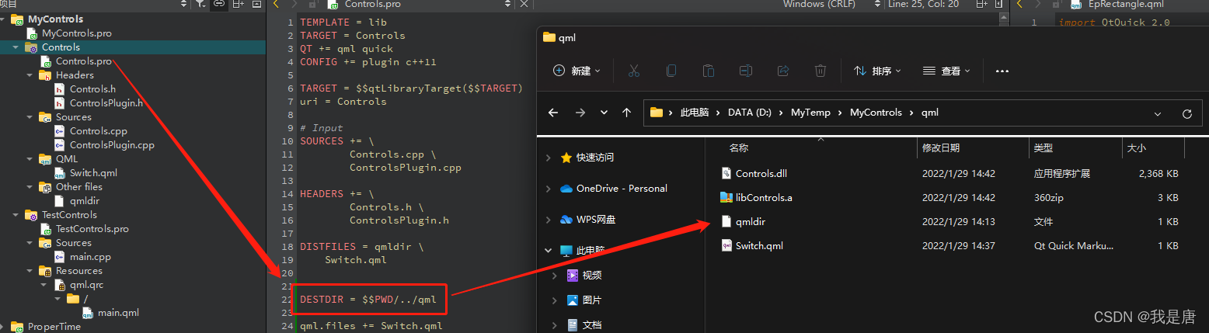Click Explorer Forward arrow
This screenshot has height=333, width=1209.
tap(580, 113)
